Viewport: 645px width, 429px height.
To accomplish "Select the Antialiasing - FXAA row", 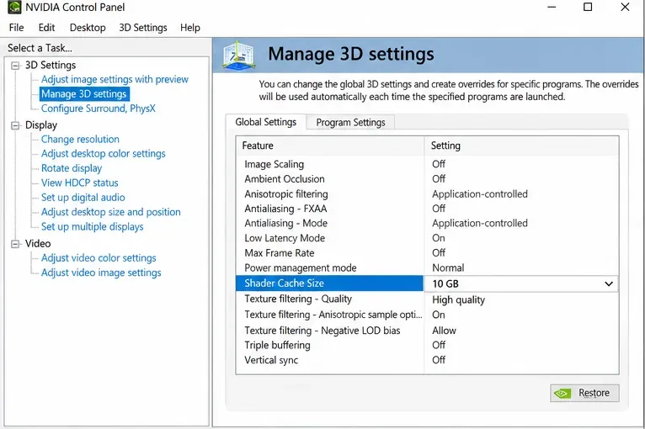I will [427, 209].
